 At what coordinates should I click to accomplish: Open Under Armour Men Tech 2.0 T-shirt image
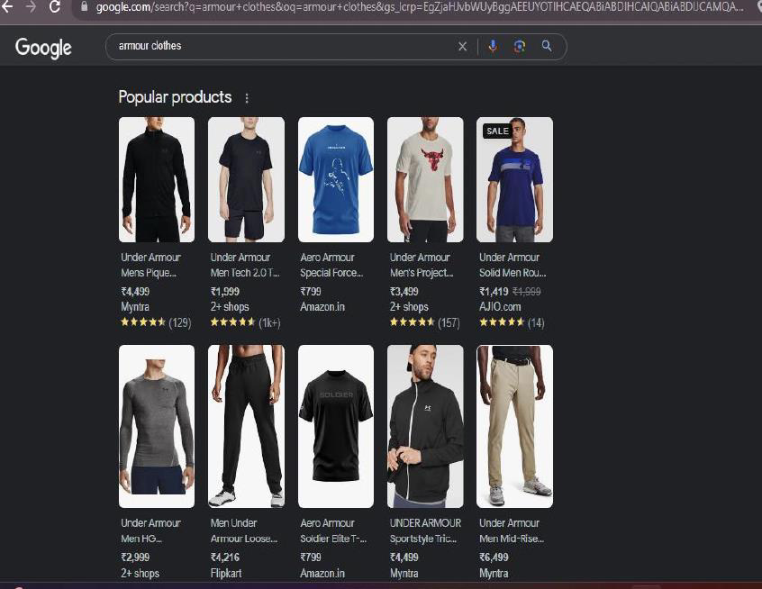coord(246,179)
